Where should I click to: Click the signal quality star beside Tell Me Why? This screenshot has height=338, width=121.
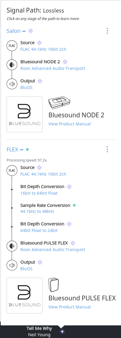[62, 331]
